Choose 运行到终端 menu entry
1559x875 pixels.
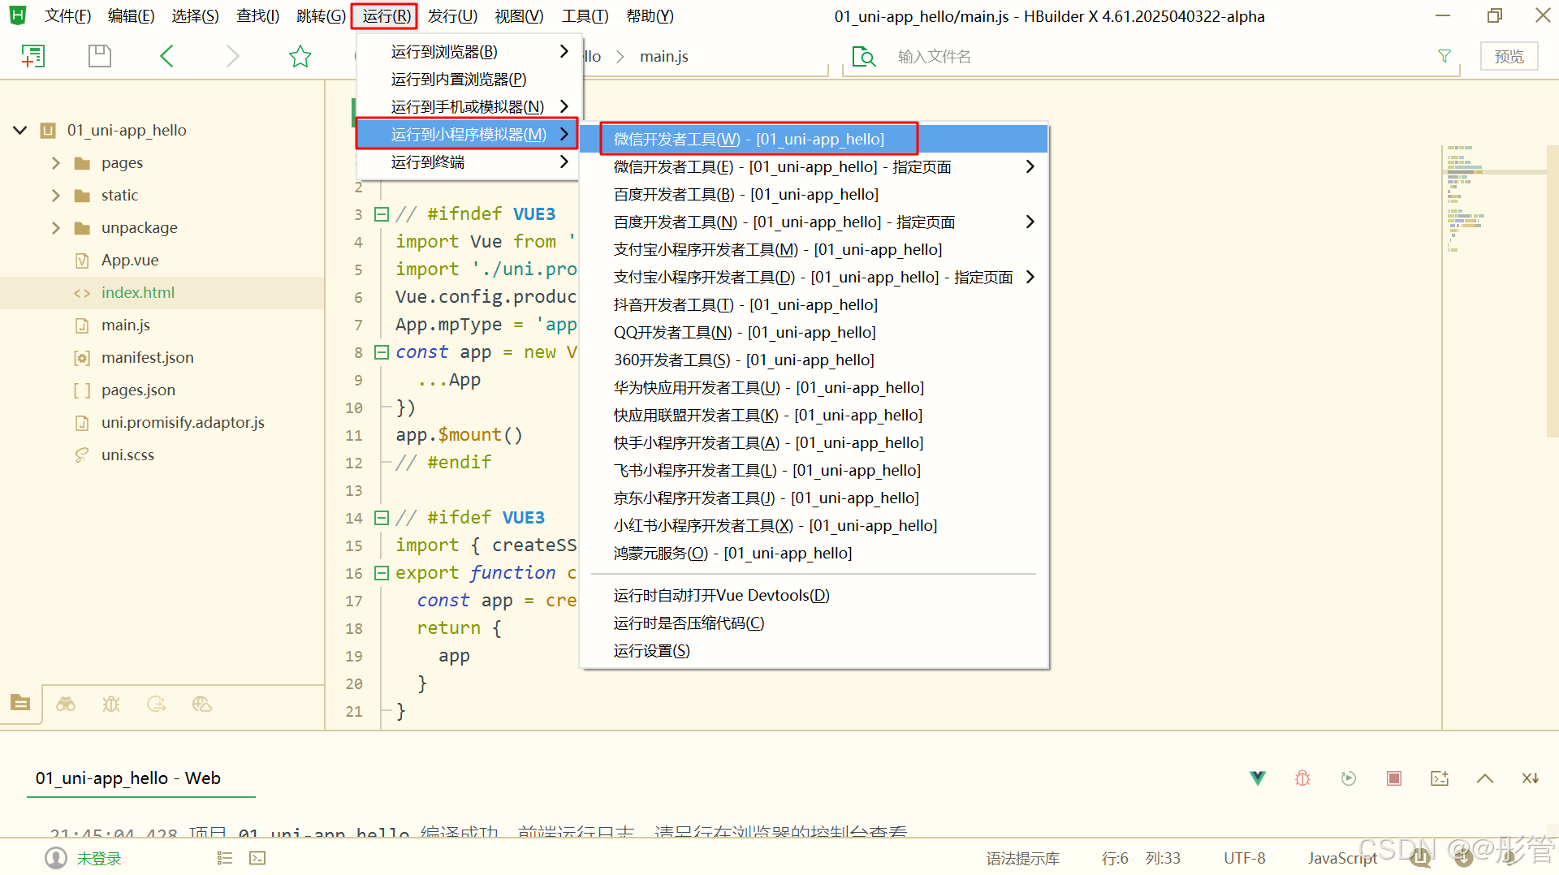(x=469, y=162)
